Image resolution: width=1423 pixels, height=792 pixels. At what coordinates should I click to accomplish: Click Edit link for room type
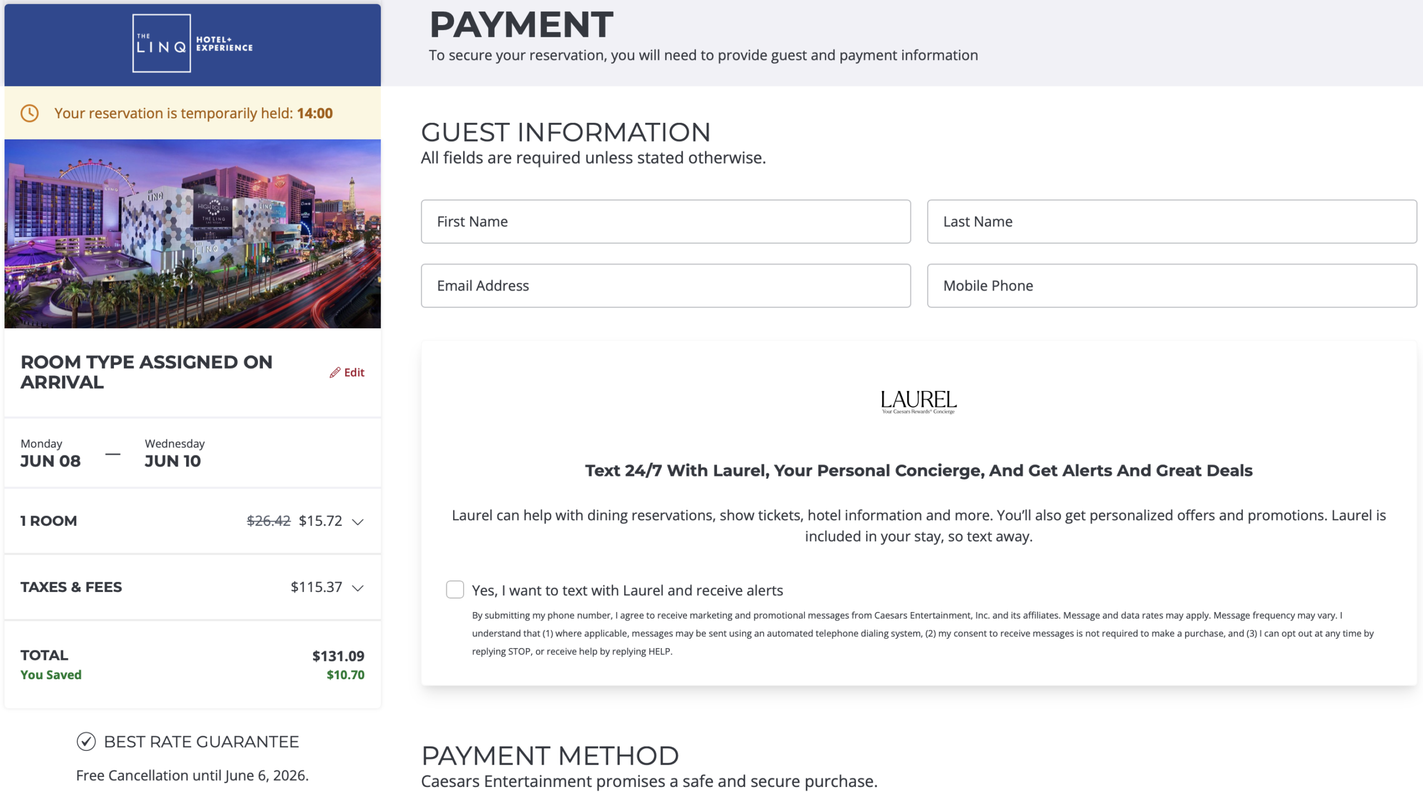point(354,373)
